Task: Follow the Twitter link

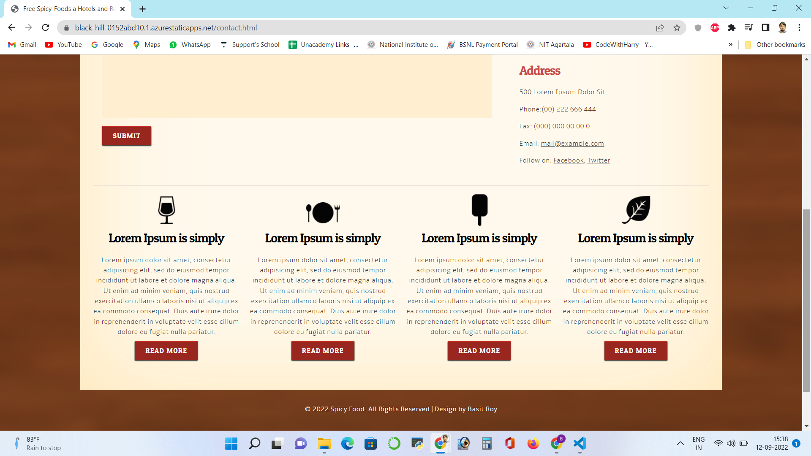Action: point(599,160)
